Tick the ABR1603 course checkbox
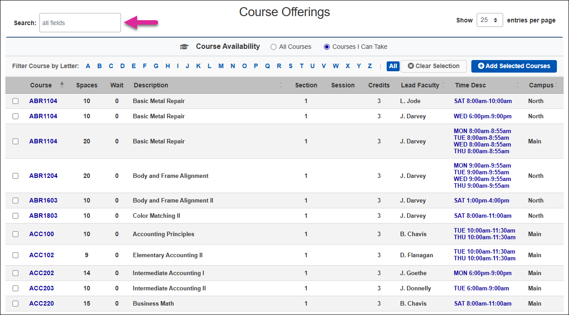569x315 pixels. point(16,200)
